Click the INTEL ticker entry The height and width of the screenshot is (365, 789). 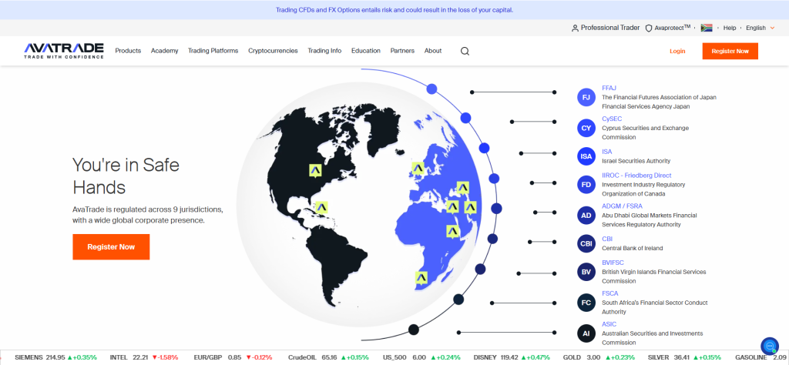click(144, 357)
